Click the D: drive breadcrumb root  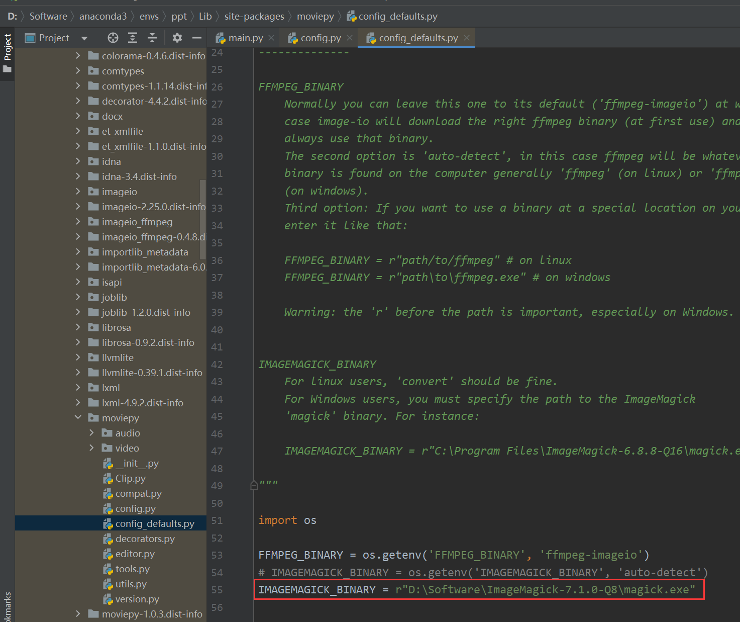pos(13,16)
